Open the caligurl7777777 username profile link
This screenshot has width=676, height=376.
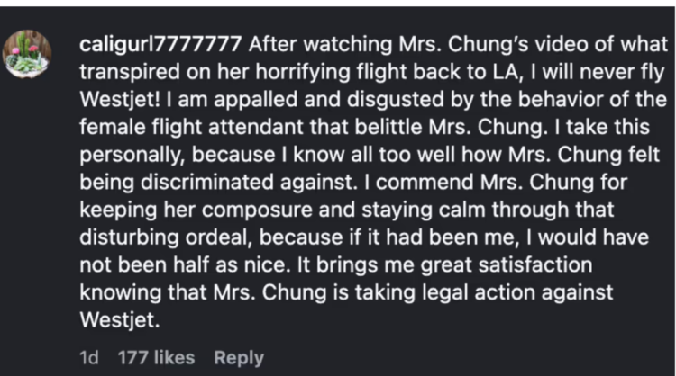coord(161,43)
